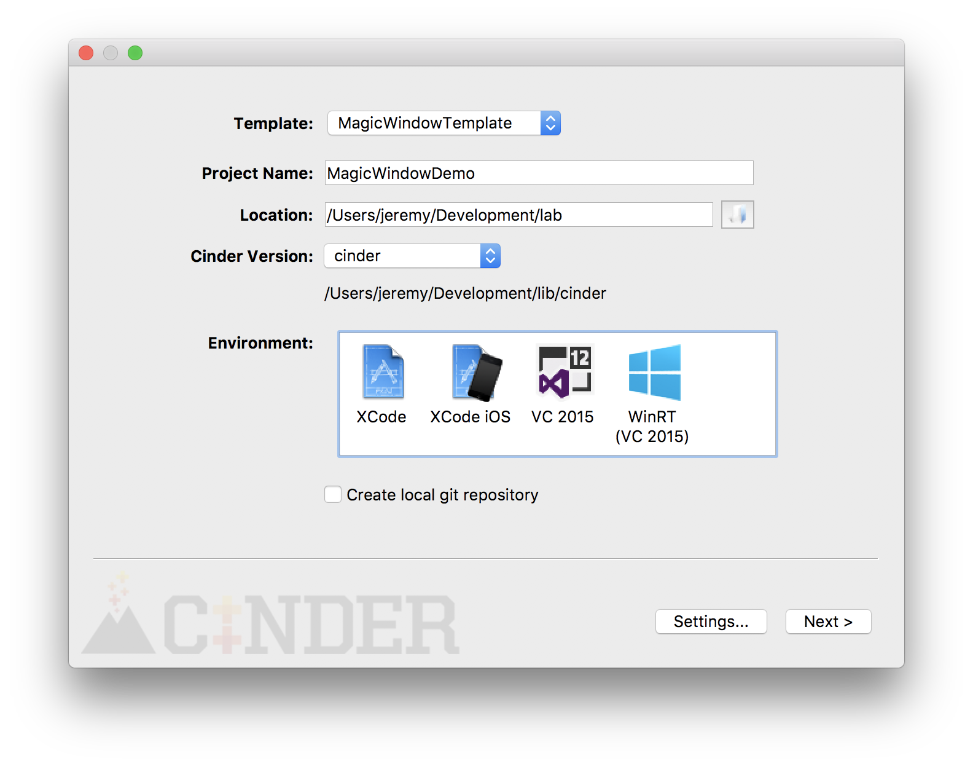Open the Settings... dialog
This screenshot has height=766, width=973.
point(711,622)
